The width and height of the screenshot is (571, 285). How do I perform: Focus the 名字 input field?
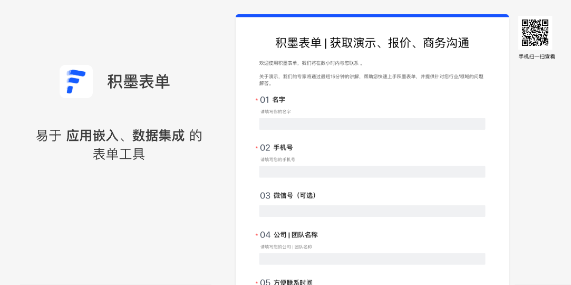372,124
